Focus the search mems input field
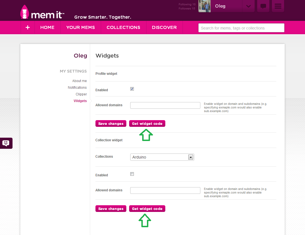Screen dimensions: 305x235 click(x=241, y=28)
